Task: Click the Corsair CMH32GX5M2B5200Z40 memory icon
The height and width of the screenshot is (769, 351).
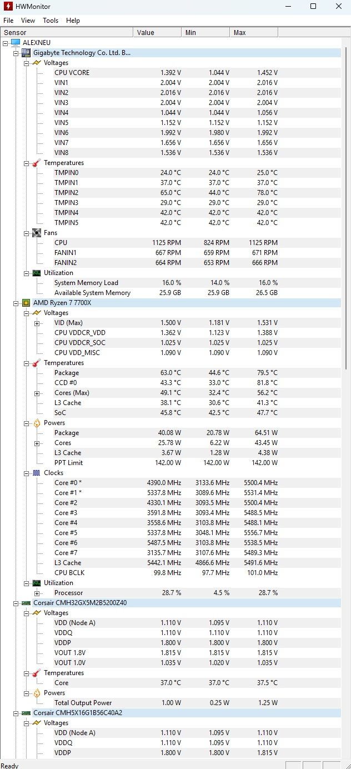Action: click(x=26, y=603)
